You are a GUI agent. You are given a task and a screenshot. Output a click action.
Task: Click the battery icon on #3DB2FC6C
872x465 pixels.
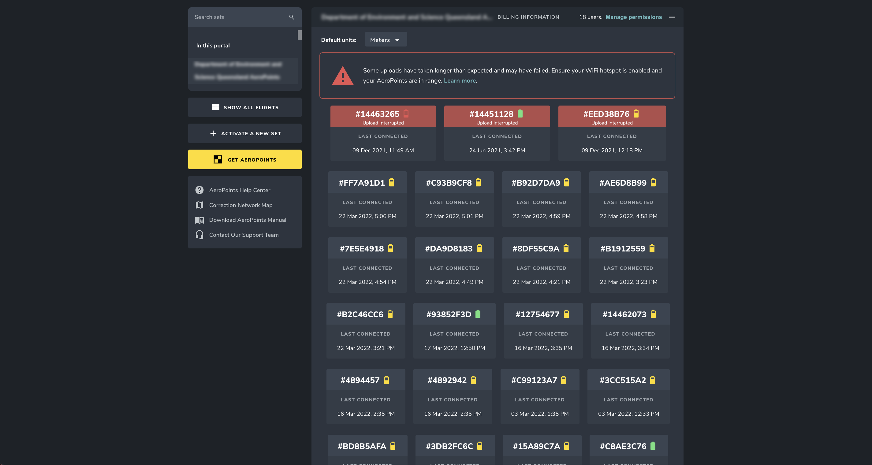(480, 446)
